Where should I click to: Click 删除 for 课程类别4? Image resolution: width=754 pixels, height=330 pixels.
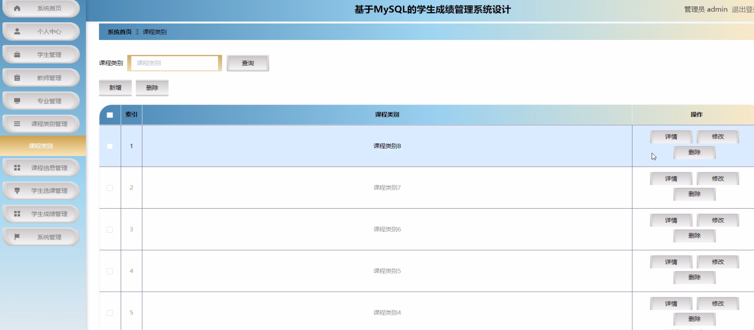(694, 319)
